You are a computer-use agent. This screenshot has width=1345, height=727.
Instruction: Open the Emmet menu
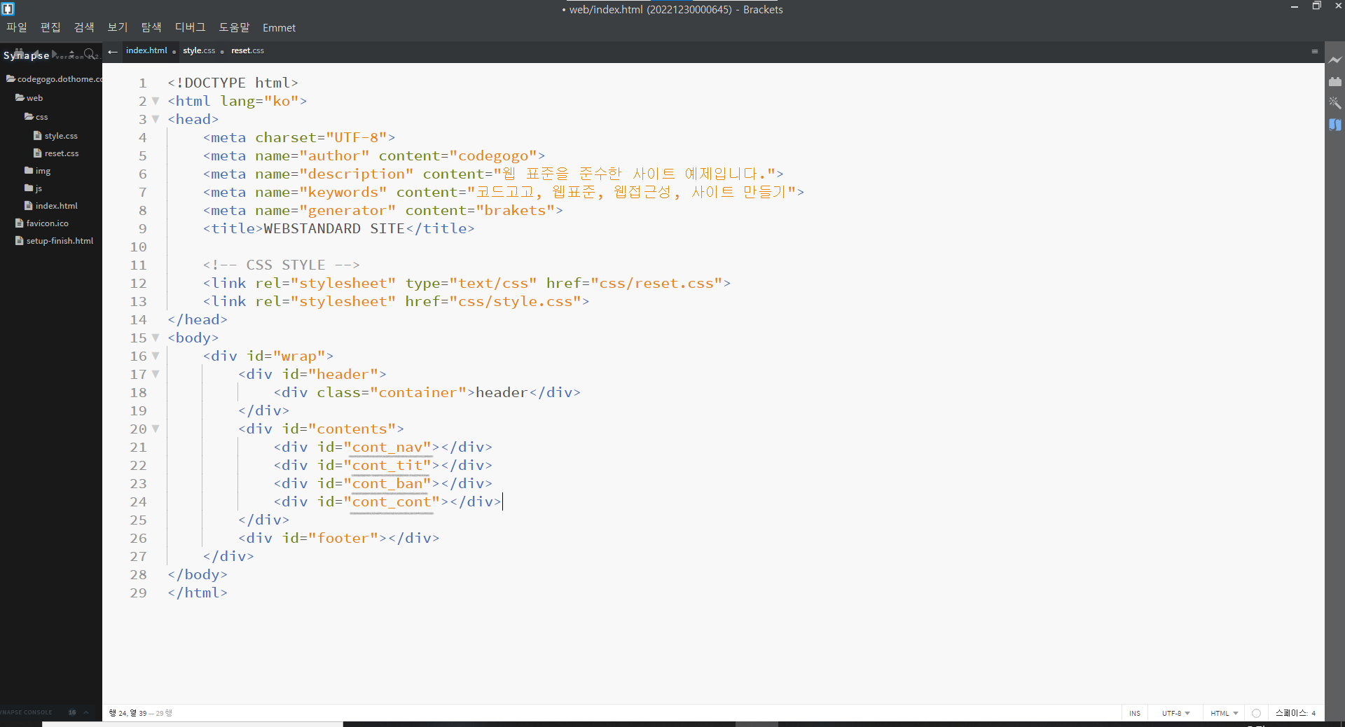[x=279, y=27]
